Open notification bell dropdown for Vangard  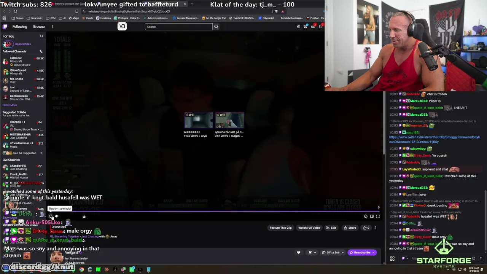312,252
